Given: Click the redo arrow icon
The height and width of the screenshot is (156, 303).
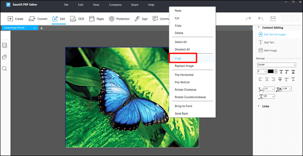Looking at the screenshot, I should tap(248, 19).
